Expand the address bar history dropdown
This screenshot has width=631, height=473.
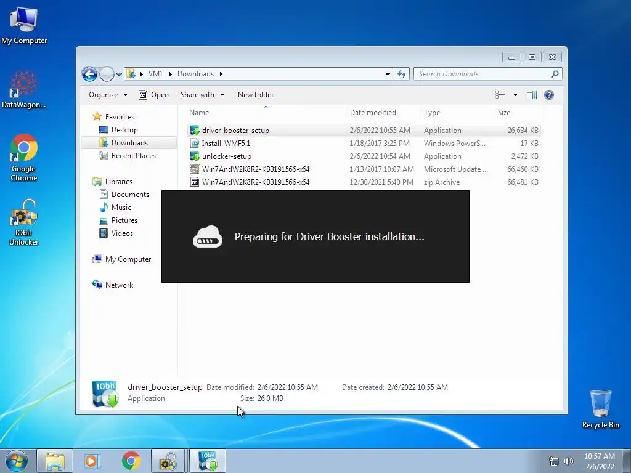pos(388,74)
